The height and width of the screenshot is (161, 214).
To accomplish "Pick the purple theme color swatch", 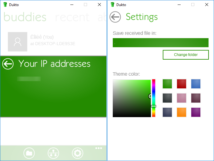I will (196, 112).
